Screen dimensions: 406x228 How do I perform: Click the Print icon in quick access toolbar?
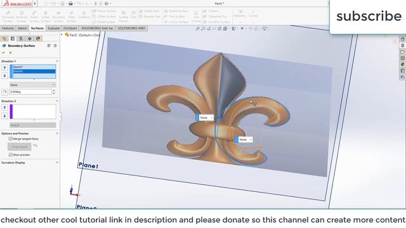coord(70,4)
